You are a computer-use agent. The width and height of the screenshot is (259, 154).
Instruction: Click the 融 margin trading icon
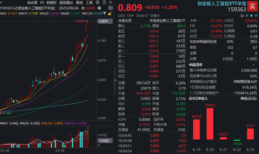pyautogui.click(x=242, y=15)
